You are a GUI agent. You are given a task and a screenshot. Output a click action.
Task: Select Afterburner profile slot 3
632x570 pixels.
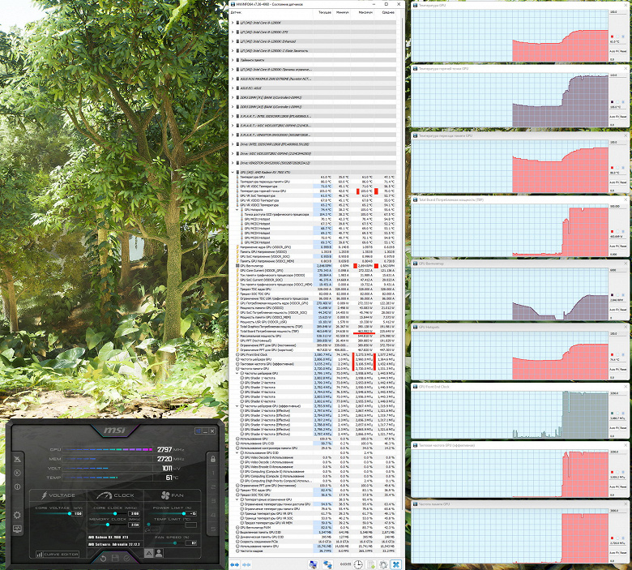tap(213, 501)
